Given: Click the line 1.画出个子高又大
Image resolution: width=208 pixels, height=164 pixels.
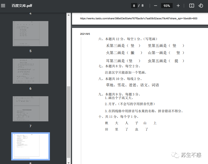Looking at the screenshot, I should pos(119,98).
